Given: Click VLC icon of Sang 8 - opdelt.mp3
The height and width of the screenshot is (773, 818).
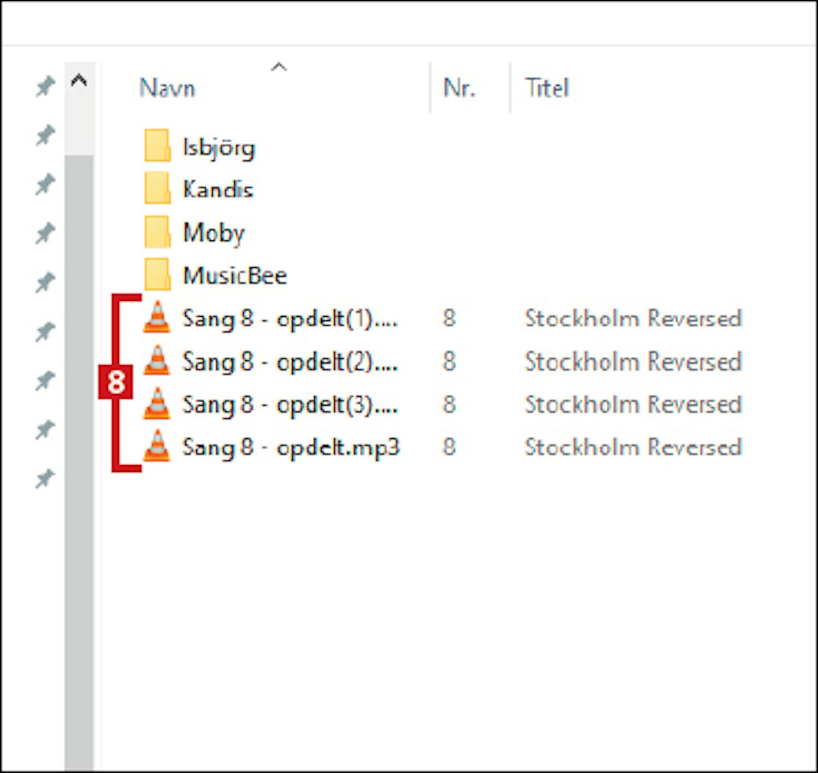Looking at the screenshot, I should pos(157,446).
